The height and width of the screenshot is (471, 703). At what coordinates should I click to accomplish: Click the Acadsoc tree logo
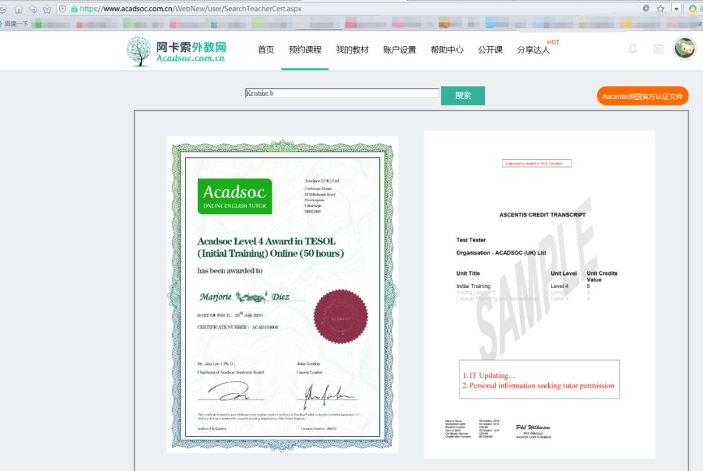[x=139, y=51]
